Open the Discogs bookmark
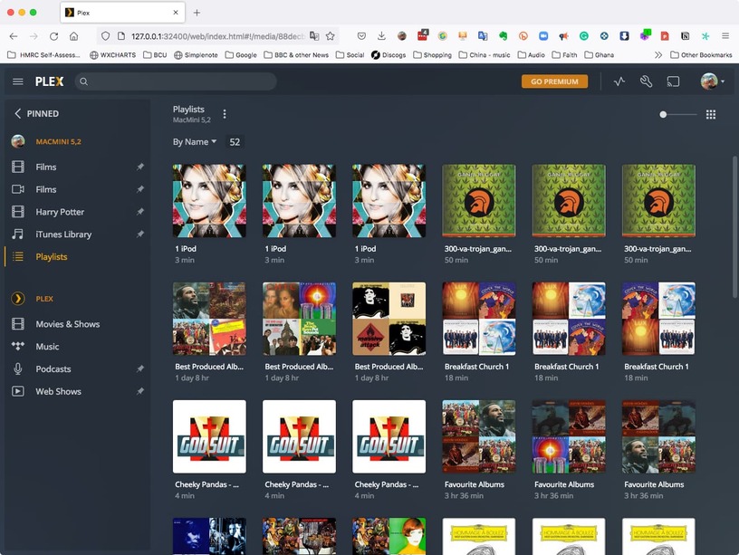The height and width of the screenshot is (555, 739). 389,55
